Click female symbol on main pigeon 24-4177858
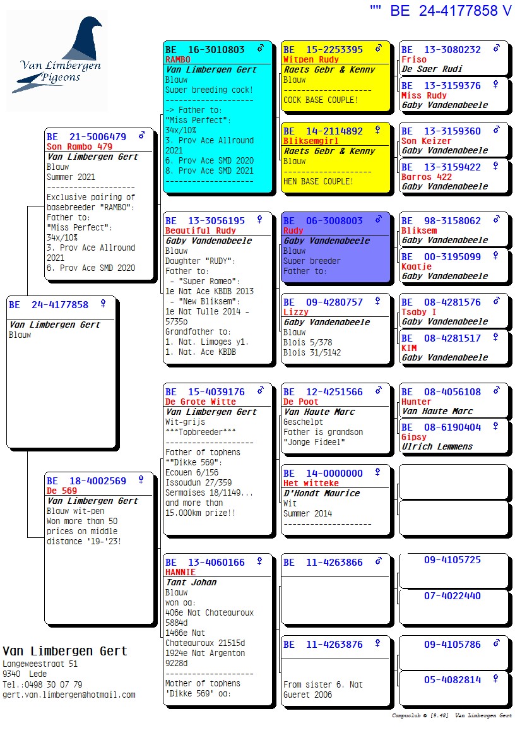The height and width of the screenshot is (740, 515). pyautogui.click(x=103, y=304)
